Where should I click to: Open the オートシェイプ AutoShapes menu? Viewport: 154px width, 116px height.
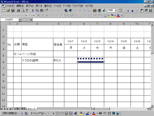coord(38,113)
